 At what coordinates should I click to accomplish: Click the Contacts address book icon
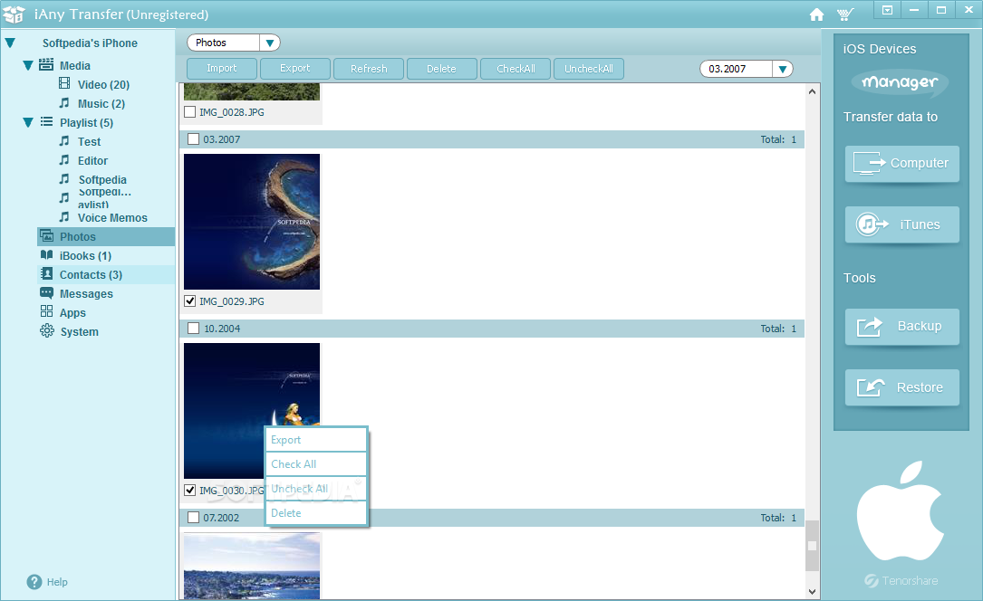pos(46,273)
